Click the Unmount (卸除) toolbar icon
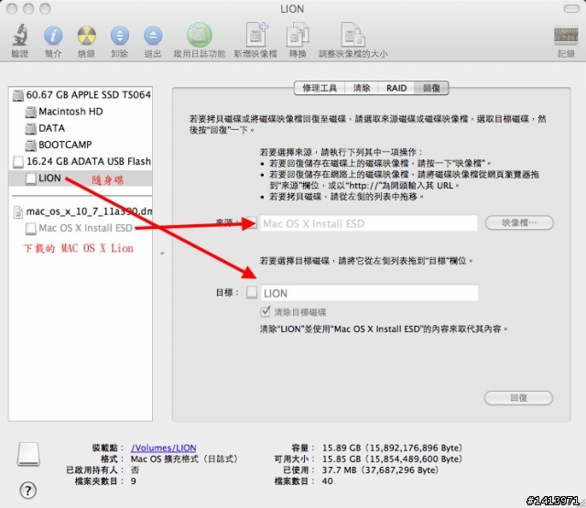 click(x=120, y=36)
